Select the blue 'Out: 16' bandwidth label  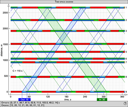(x=25, y=100)
